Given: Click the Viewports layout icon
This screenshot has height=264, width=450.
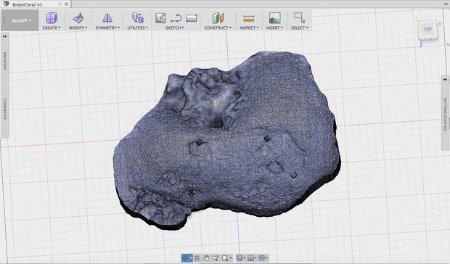Looking at the screenshot, I should coord(262,258).
